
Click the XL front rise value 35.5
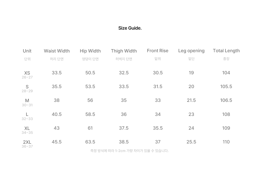(x=158, y=128)
